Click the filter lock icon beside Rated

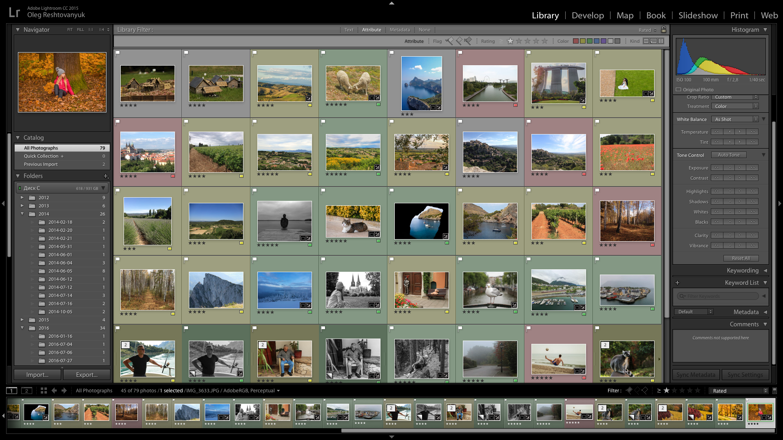664,30
